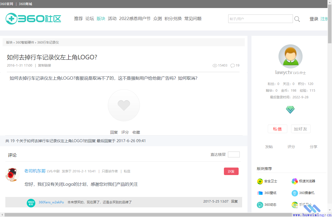Click the post date 2016-1-31 17:00
The width and height of the screenshot is (332, 217).
click(x=20, y=65)
